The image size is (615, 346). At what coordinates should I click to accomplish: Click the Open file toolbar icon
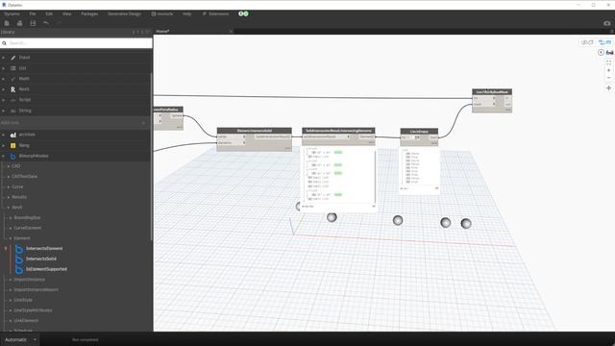19,23
